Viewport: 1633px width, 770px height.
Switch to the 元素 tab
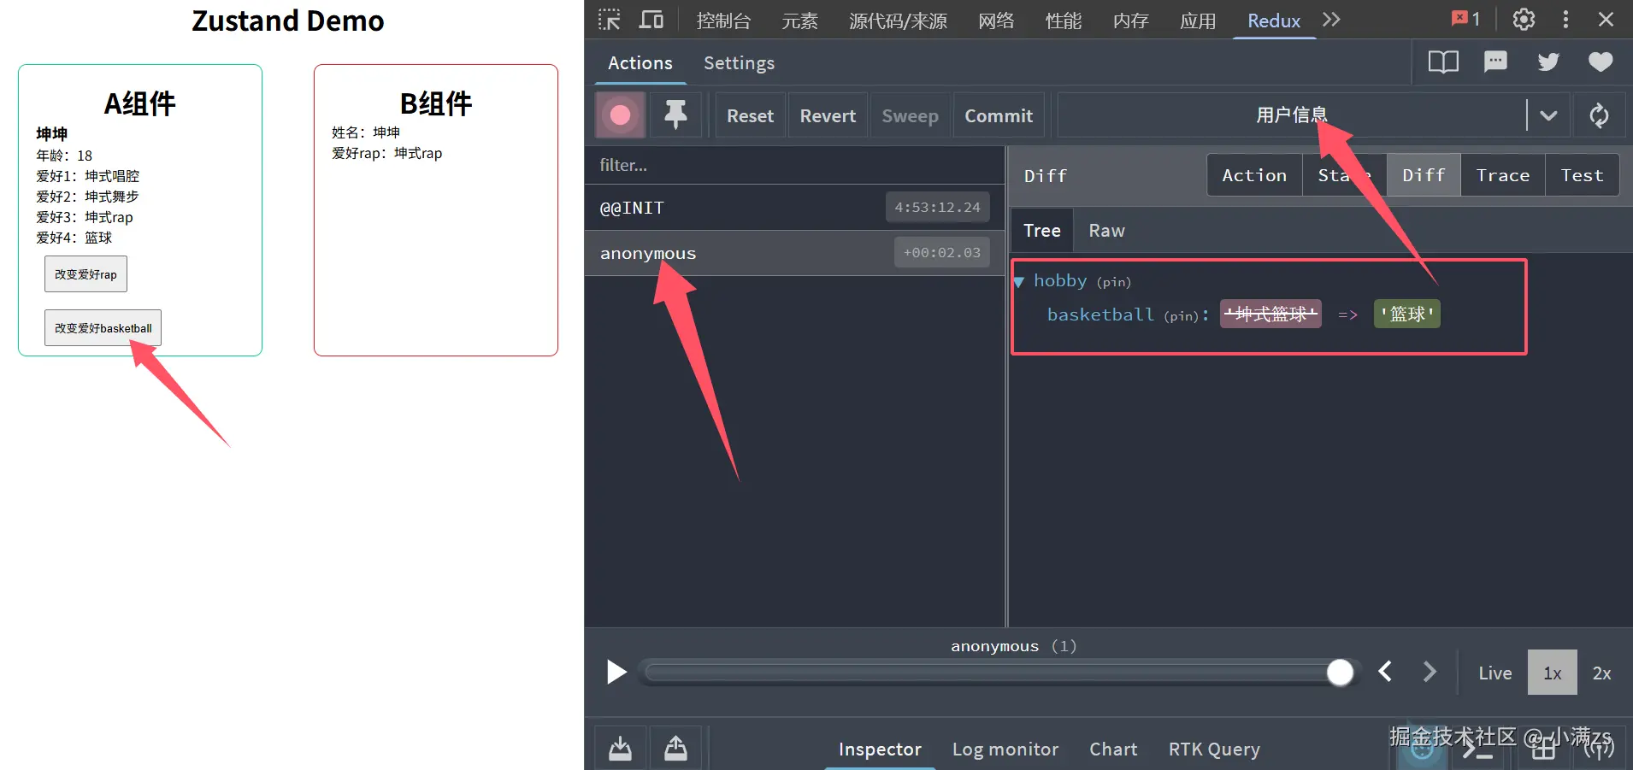click(x=799, y=21)
